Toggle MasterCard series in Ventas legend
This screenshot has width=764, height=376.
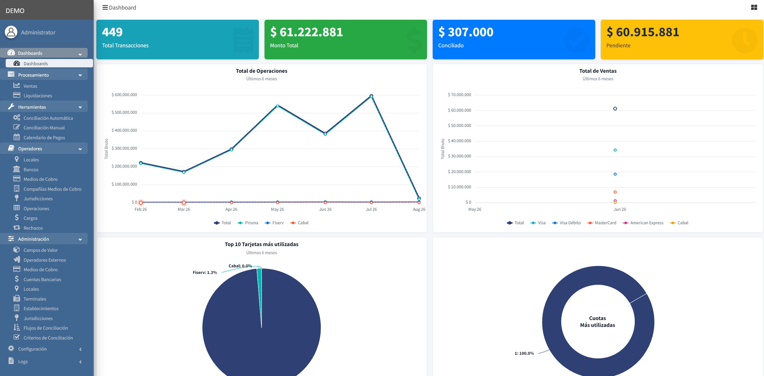click(602, 223)
